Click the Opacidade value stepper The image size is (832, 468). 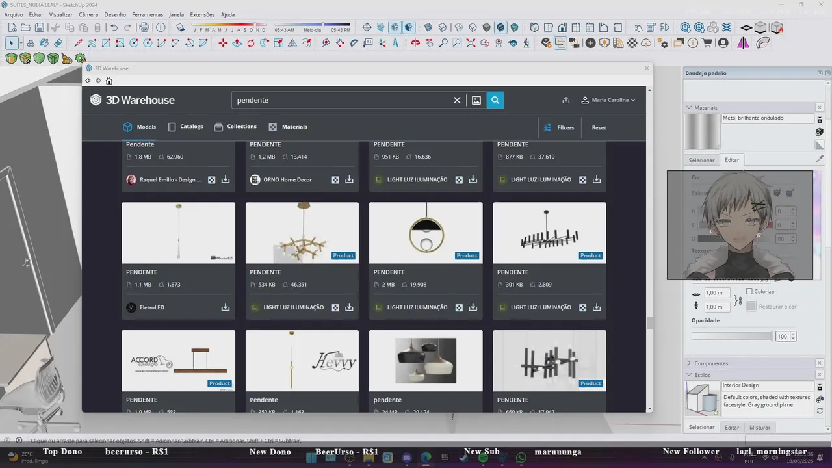coord(793,336)
